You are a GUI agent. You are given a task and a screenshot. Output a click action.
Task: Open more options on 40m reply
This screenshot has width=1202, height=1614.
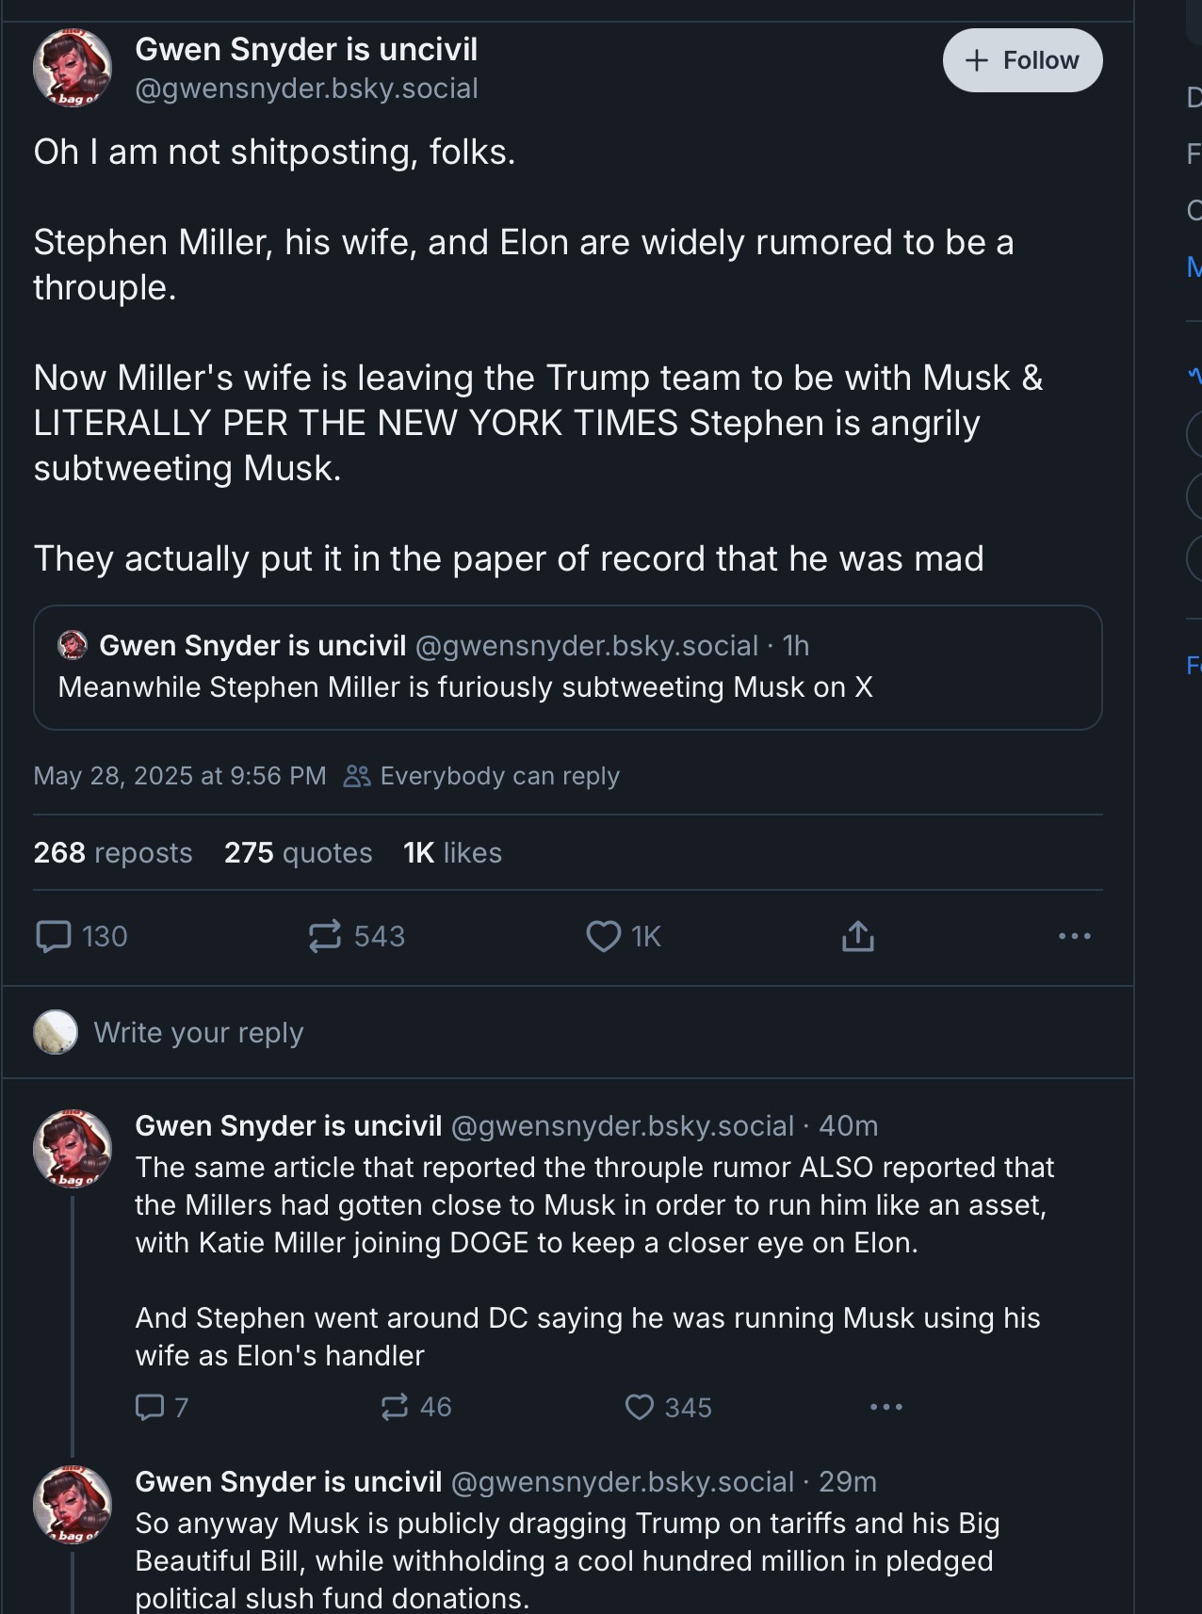point(886,1407)
